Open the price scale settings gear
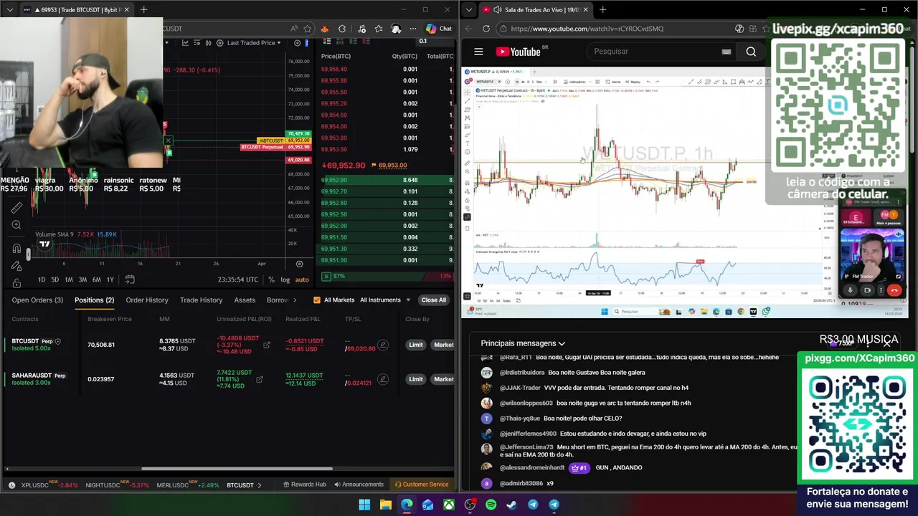This screenshot has width=918, height=516. click(x=299, y=264)
